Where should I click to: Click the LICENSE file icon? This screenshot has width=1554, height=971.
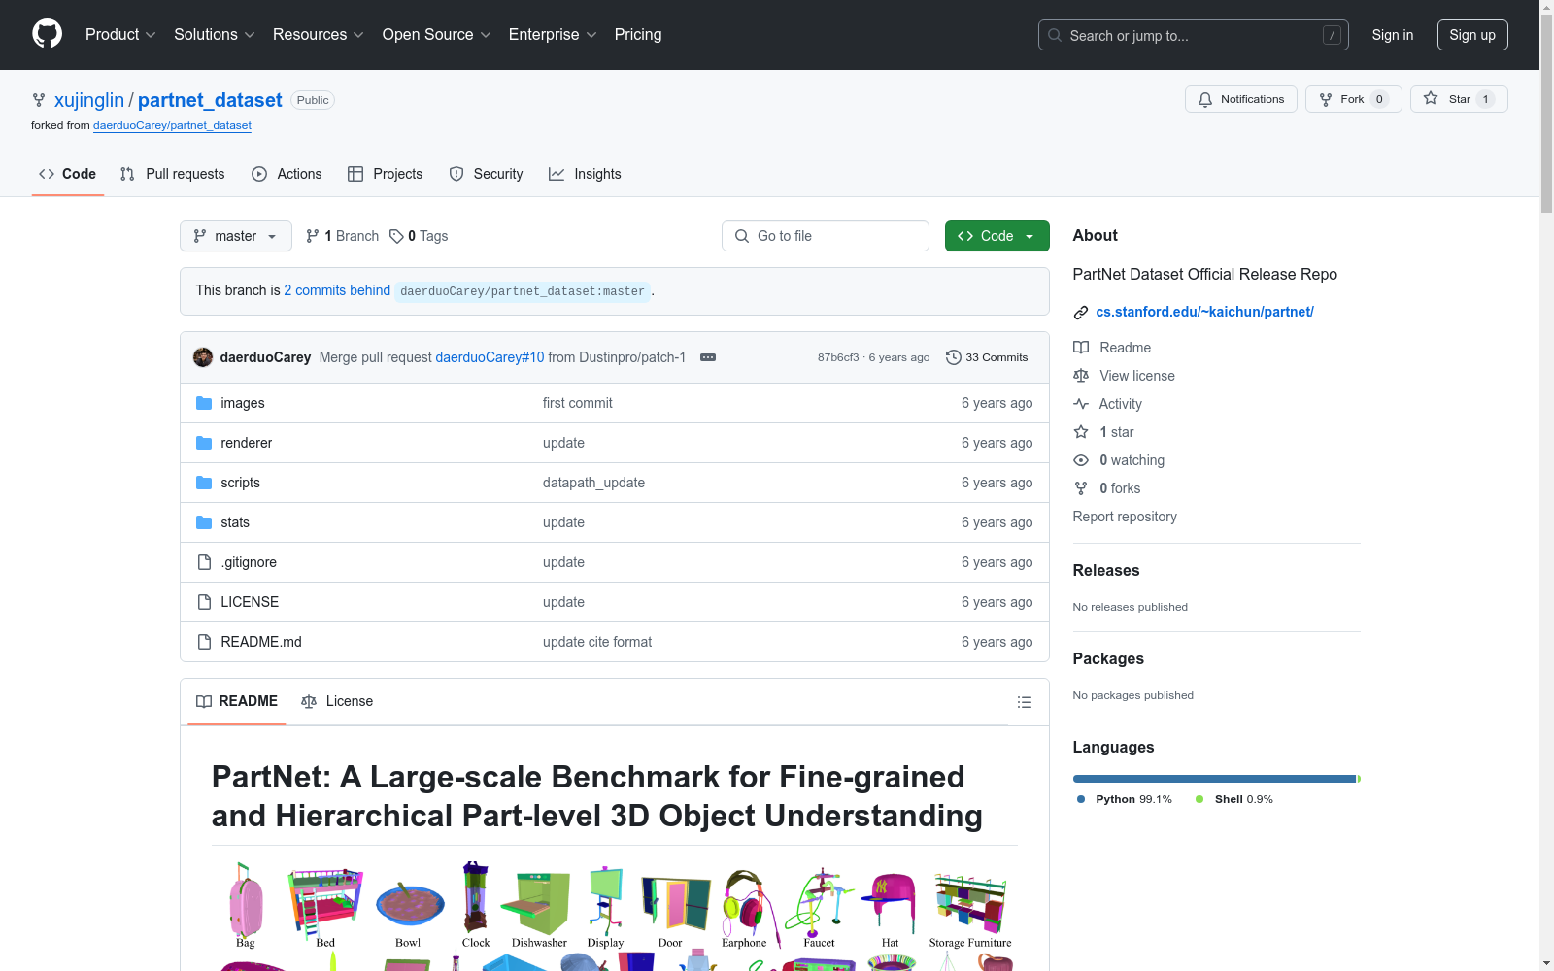click(204, 602)
